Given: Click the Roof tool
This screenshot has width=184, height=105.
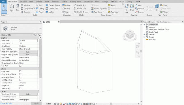Looking at the screenshot, I should tap(39, 5).
